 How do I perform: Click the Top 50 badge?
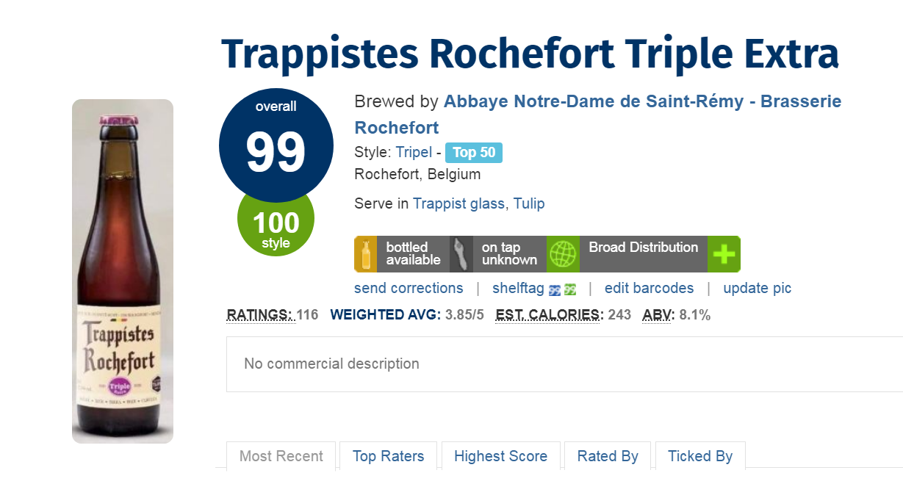tap(474, 153)
